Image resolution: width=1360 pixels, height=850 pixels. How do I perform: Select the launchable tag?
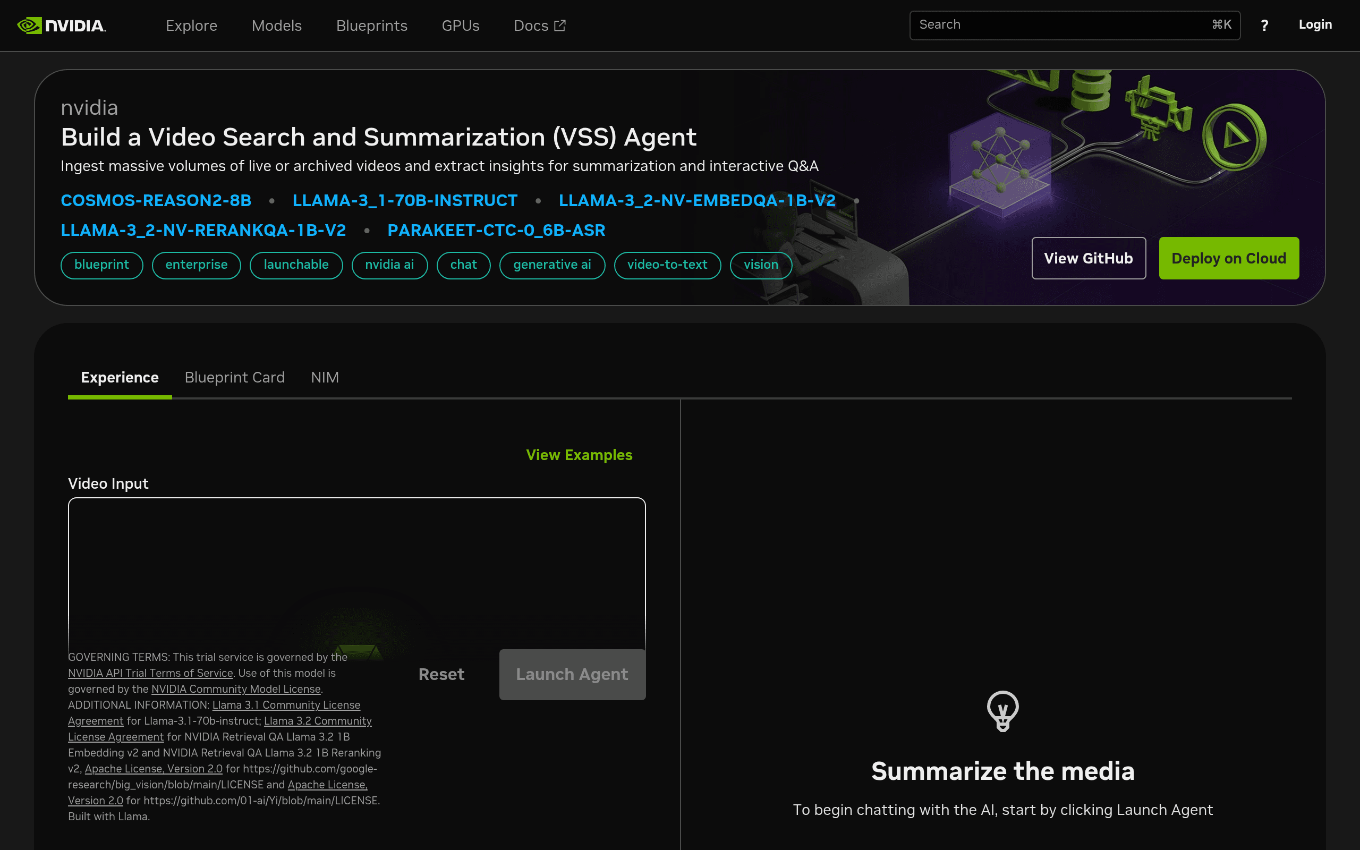tap(296, 265)
